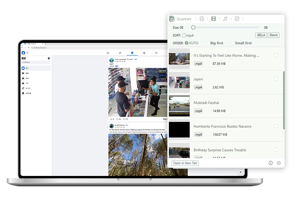Open Facebook Marketplace tab icon
Image resolution: width=301 pixels, height=200 pixels.
pos(144,53)
